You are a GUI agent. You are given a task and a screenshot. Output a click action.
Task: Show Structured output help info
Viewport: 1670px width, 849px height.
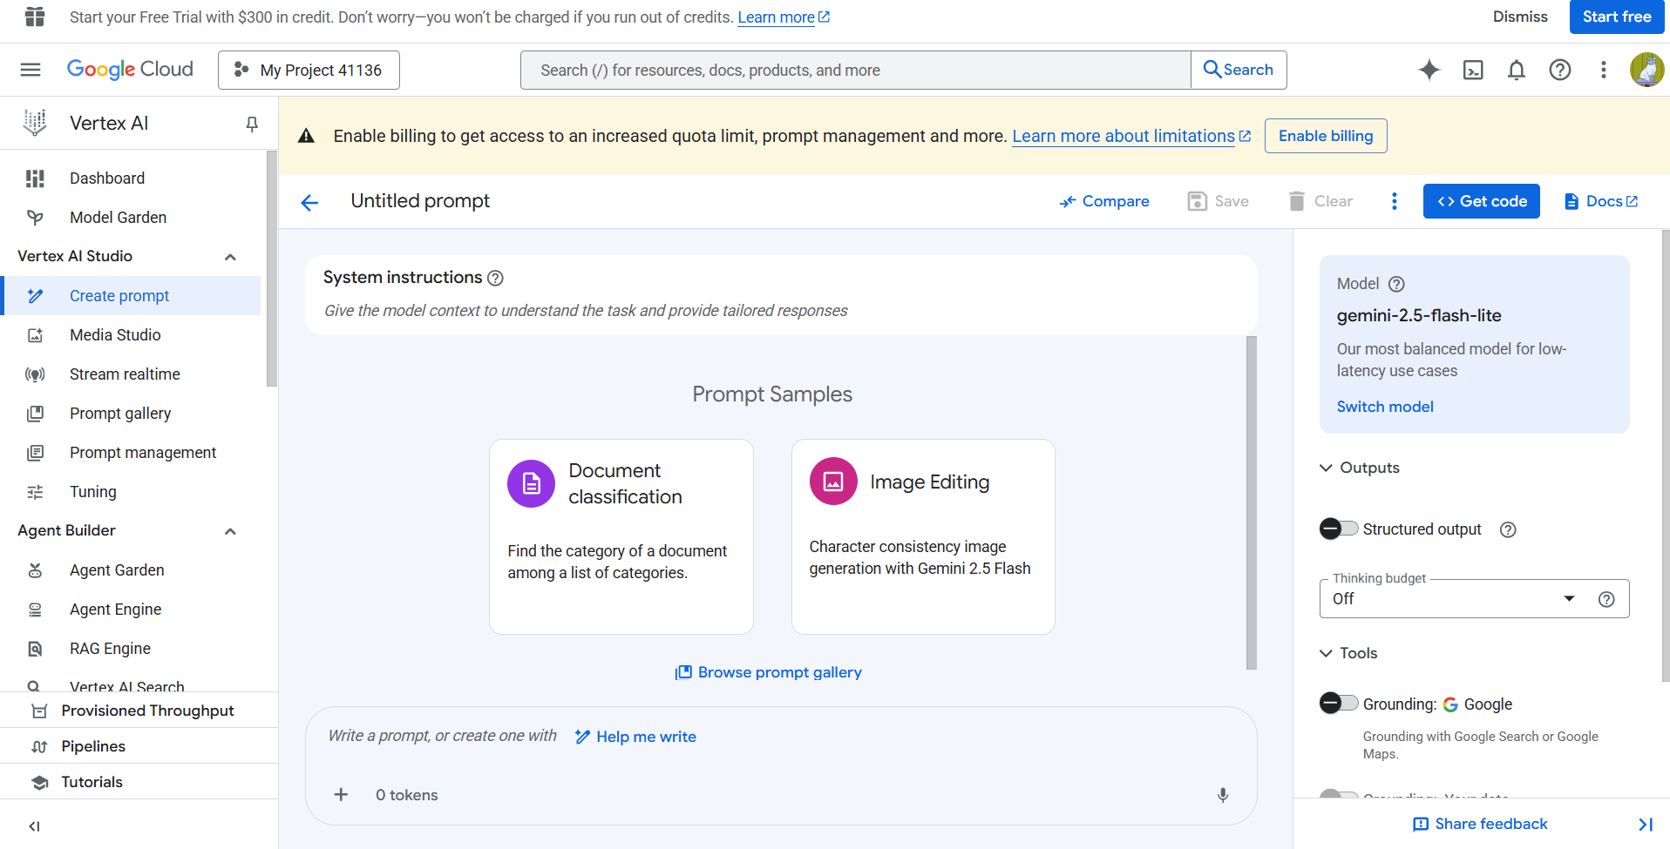click(x=1508, y=529)
